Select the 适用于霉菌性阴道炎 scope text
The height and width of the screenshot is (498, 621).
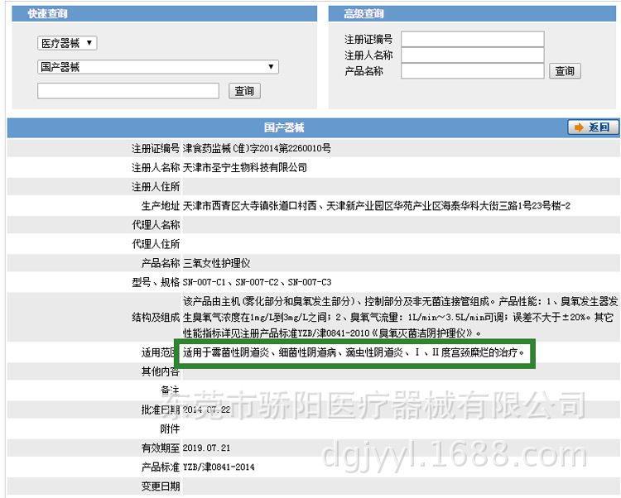(354, 352)
